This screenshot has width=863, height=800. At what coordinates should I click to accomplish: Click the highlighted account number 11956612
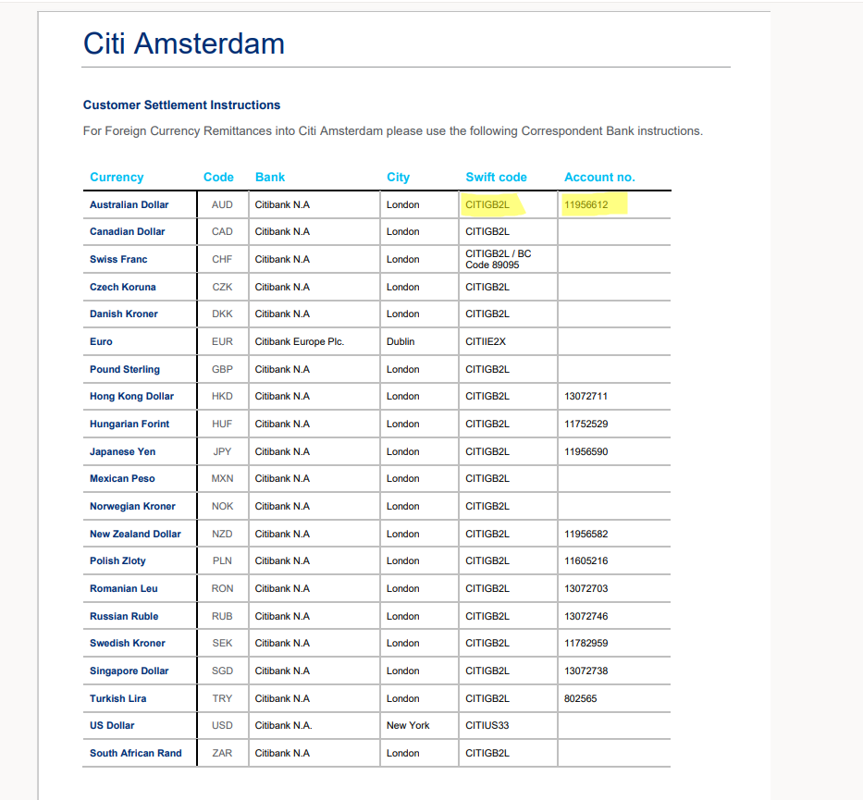pos(586,204)
